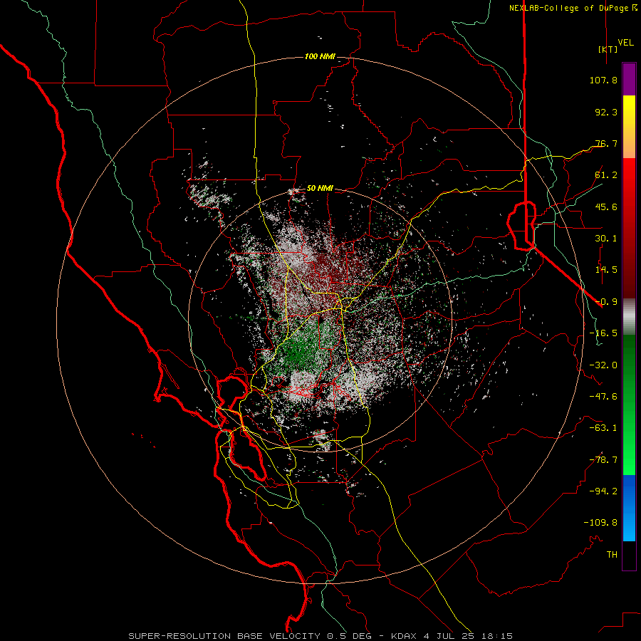Pick the blue segment of velocity color bar
Screen dimensions: 641x641
click(x=629, y=508)
